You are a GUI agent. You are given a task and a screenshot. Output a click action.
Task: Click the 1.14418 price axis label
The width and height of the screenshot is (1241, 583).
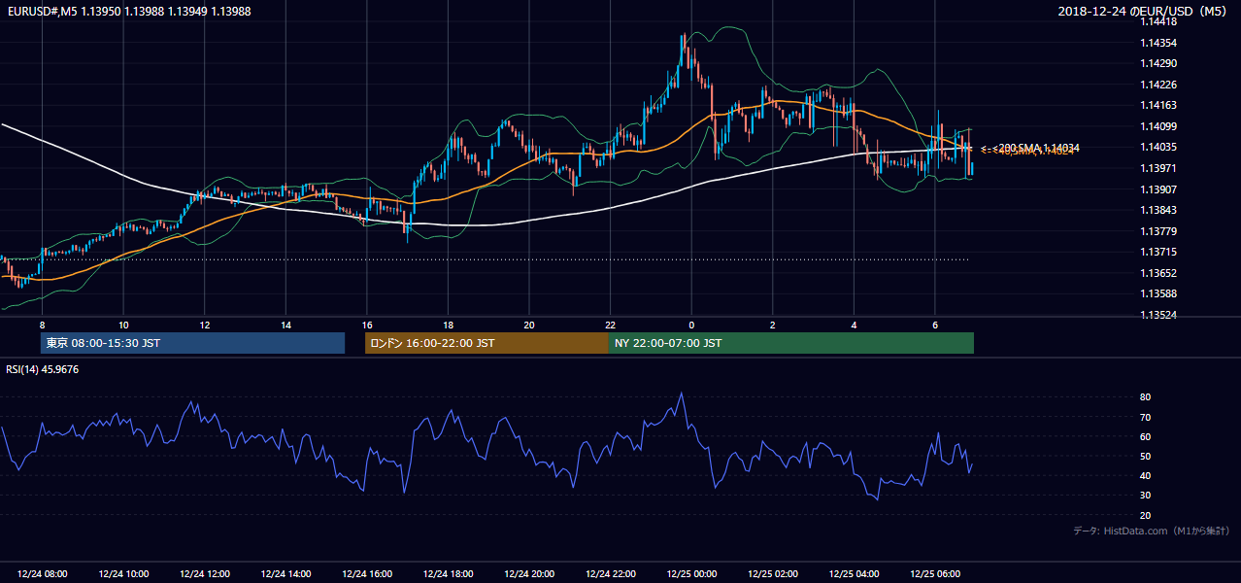(1157, 22)
